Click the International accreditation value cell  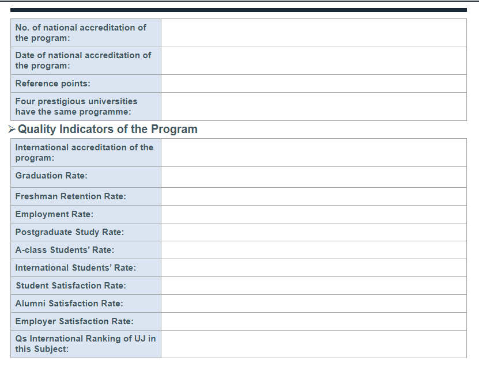(x=313, y=153)
